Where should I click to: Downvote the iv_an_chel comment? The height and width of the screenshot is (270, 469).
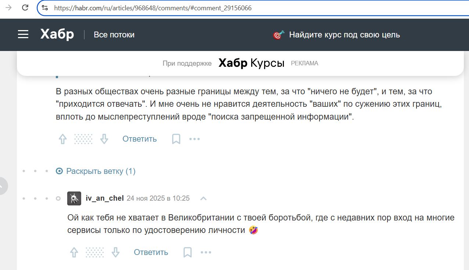(x=116, y=252)
